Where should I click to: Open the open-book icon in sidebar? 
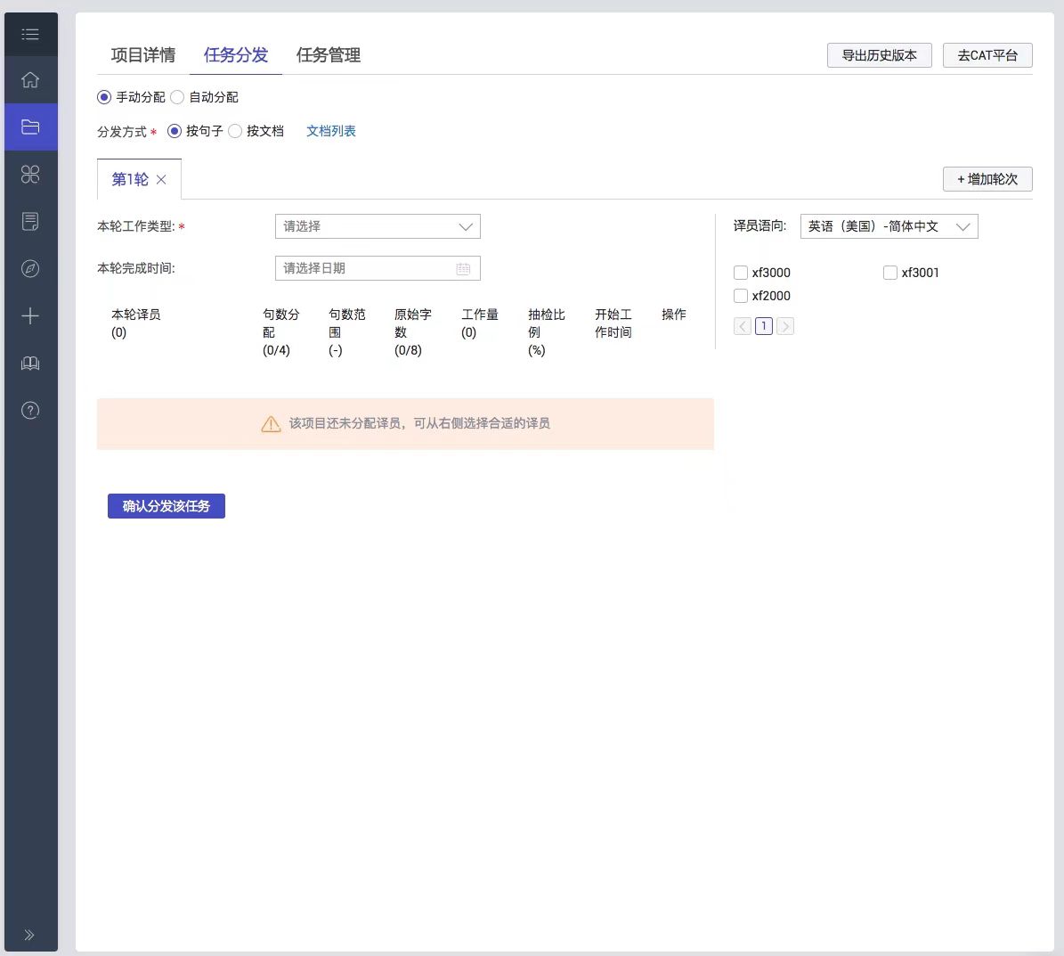[30, 363]
